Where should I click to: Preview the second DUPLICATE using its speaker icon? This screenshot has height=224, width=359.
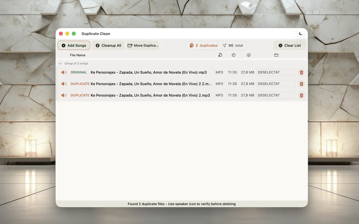[x=64, y=95]
